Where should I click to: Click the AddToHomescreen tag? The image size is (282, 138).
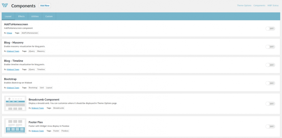30,33
